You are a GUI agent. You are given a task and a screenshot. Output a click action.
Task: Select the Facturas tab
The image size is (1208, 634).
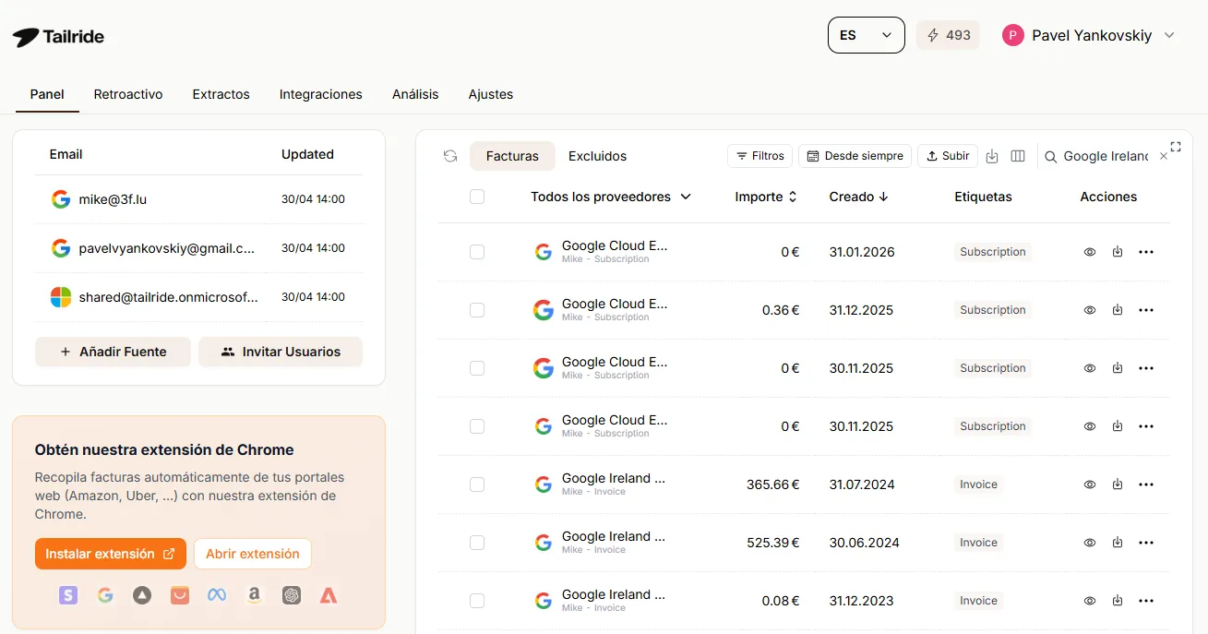tap(512, 156)
